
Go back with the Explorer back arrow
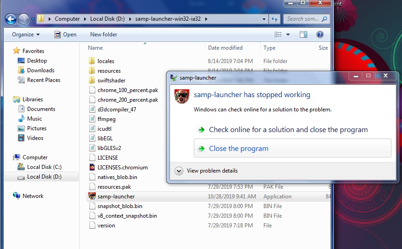[11, 19]
